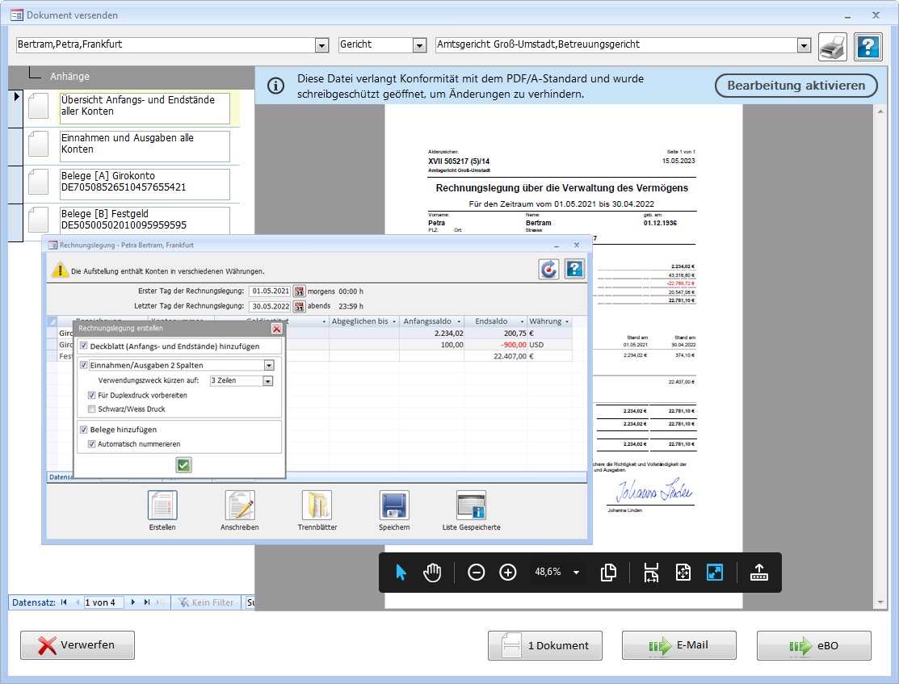Click the PDF preview scrollbar down arrow
The width and height of the screenshot is (899, 684).
[x=880, y=602]
